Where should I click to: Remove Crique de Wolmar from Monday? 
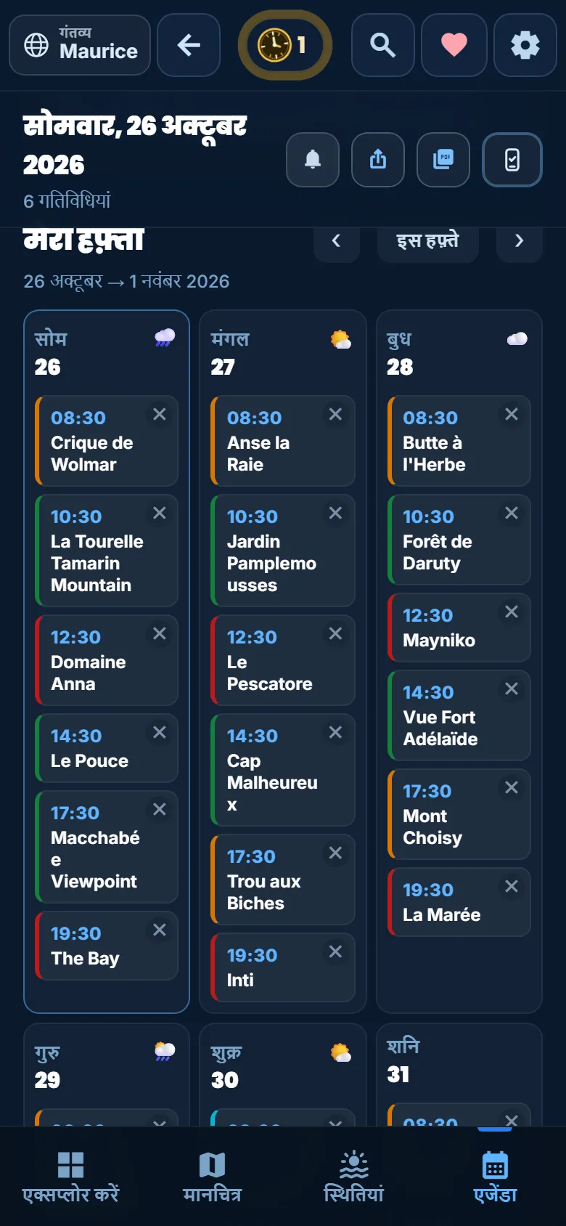[x=160, y=414]
